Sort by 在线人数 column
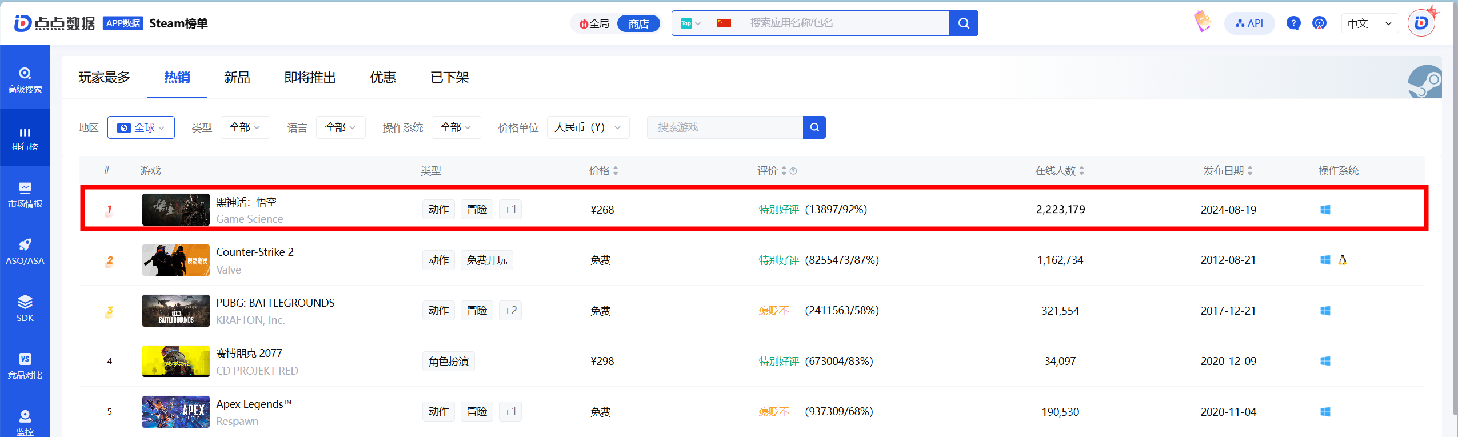 (1059, 171)
